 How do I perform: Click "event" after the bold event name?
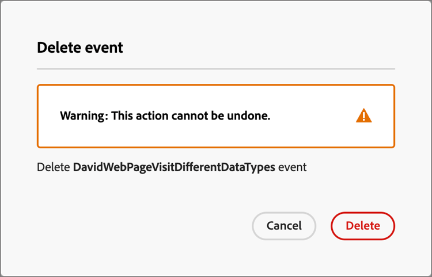[293, 168]
